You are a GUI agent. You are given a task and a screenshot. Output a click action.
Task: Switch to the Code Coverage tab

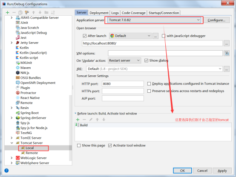click(133, 13)
